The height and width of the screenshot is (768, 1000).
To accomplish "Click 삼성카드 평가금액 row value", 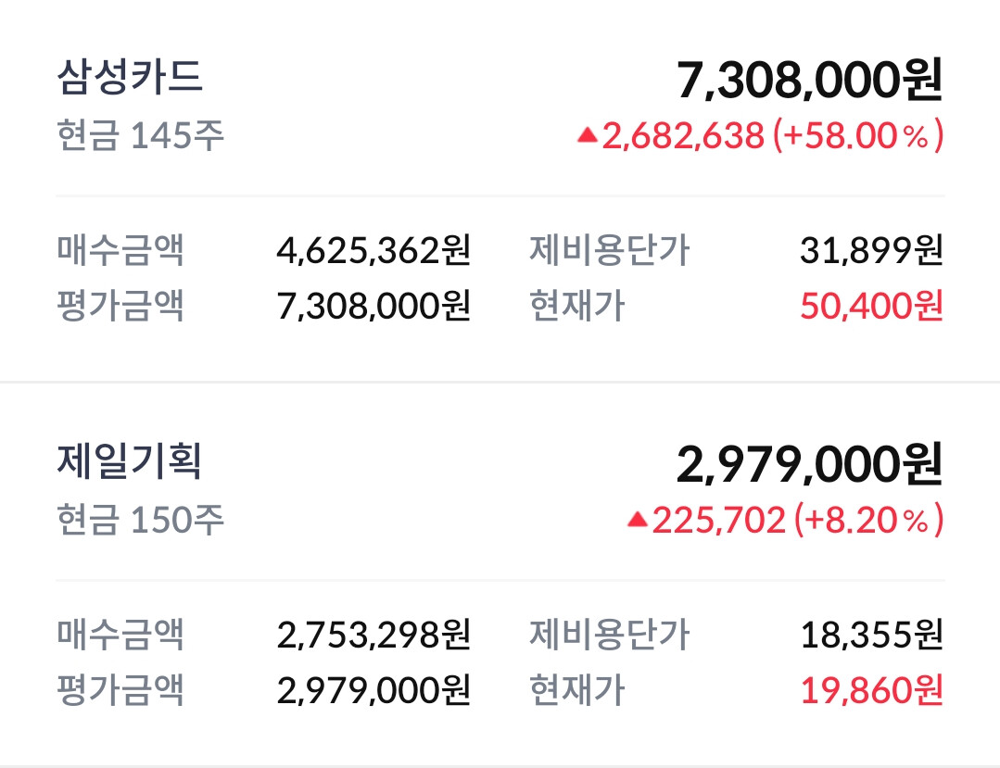I will click(373, 305).
